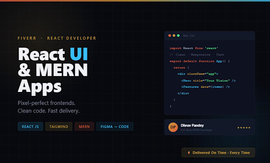Image resolution: width=270 pixels, height=163 pixels.
Task: Click the 'Apps' headline word
Action: coord(40,87)
